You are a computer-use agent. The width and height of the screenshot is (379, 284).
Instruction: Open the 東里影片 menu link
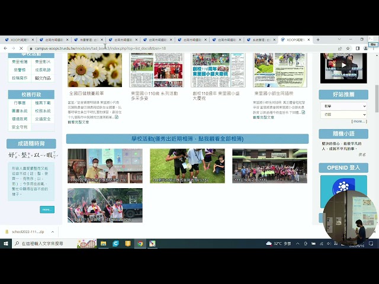coord(43,62)
